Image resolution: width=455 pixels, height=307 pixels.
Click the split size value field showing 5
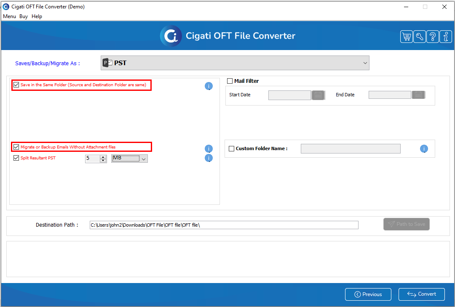tap(93, 159)
